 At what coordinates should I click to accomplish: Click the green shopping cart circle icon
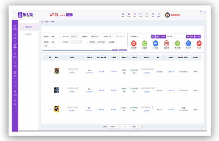click(145, 43)
